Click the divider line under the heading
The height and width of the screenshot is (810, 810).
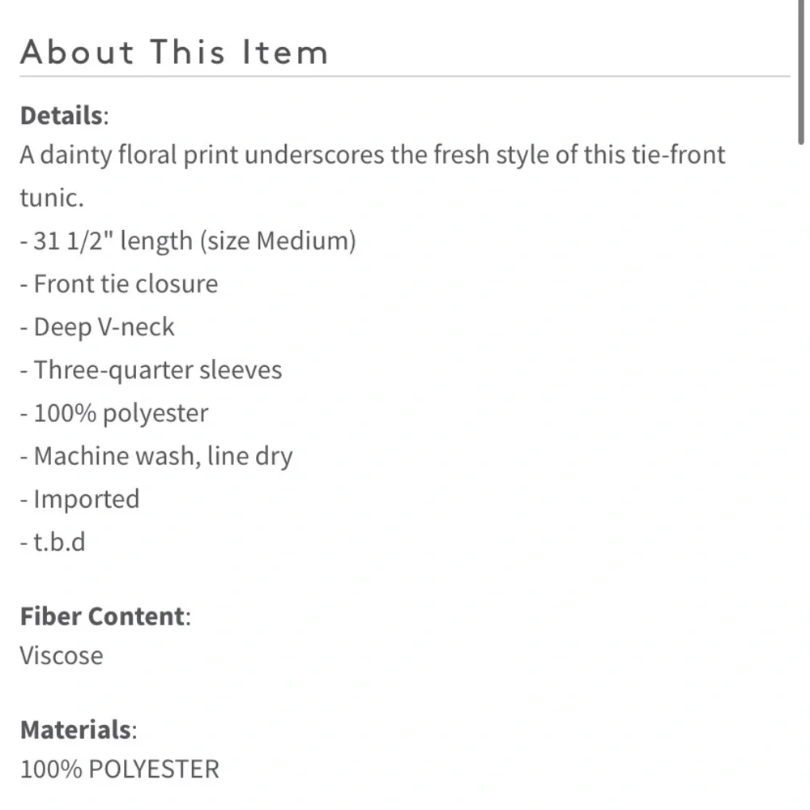pyautogui.click(x=405, y=77)
